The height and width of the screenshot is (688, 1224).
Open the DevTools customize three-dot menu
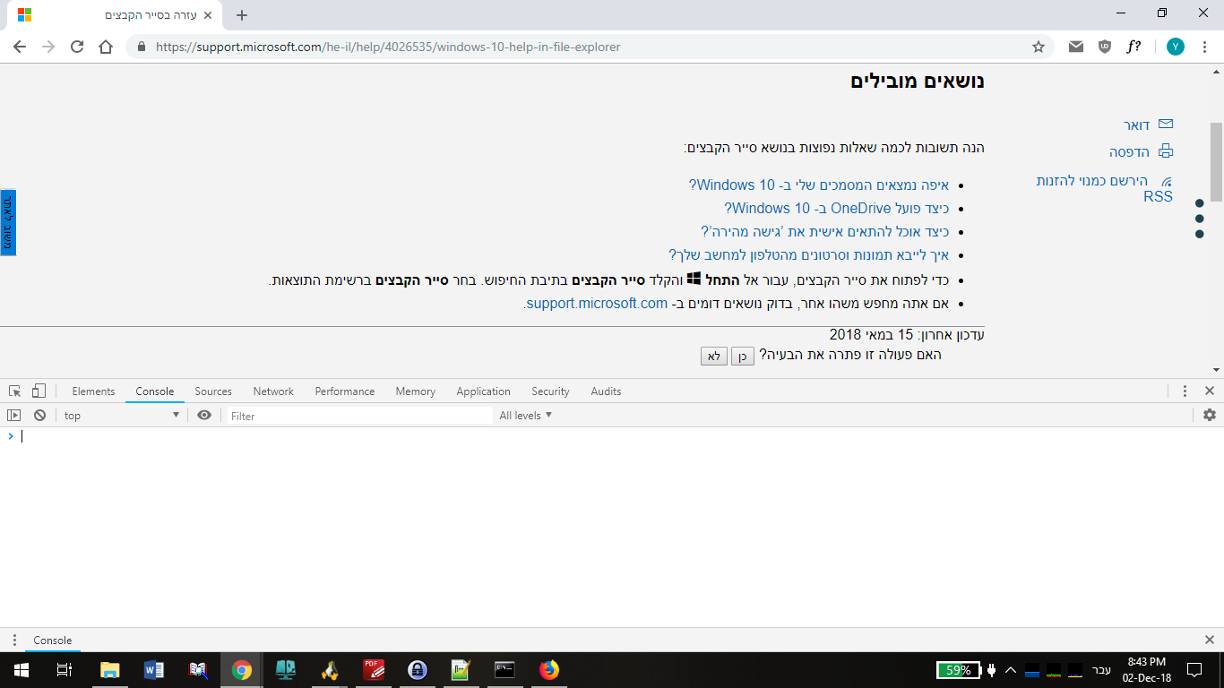click(x=1185, y=391)
